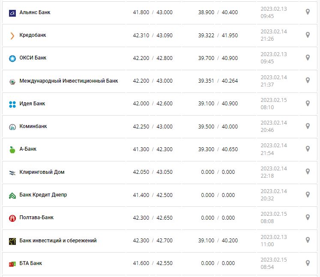320x277 pixels.
Task: Show Коминбанк branches via map pin
Action: pyautogui.click(x=308, y=126)
